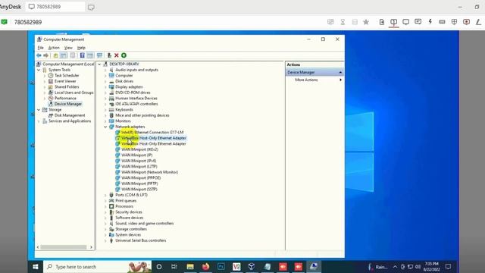Click the Forward arrow in toolbar
485x273 pixels.
point(46,55)
